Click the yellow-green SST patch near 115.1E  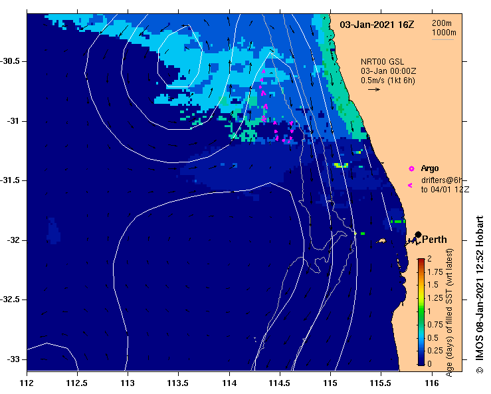point(341,165)
